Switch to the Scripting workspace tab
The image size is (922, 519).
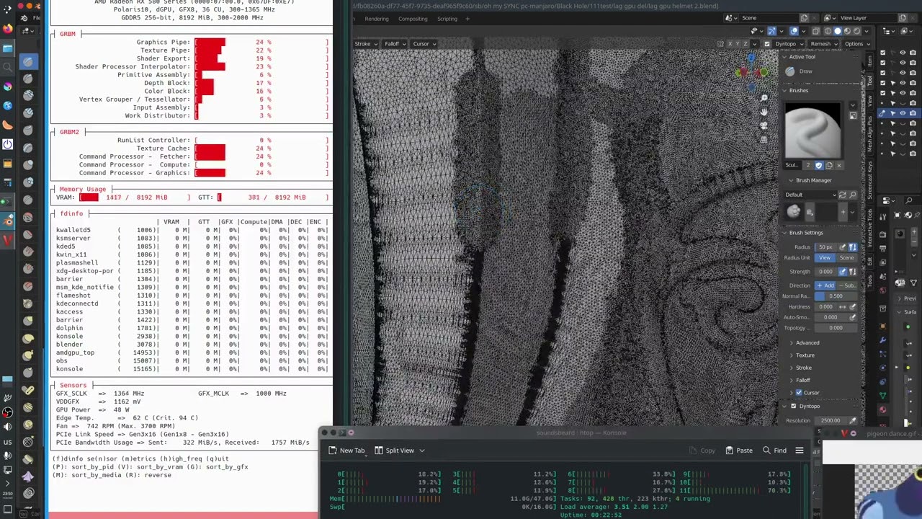pos(447,19)
